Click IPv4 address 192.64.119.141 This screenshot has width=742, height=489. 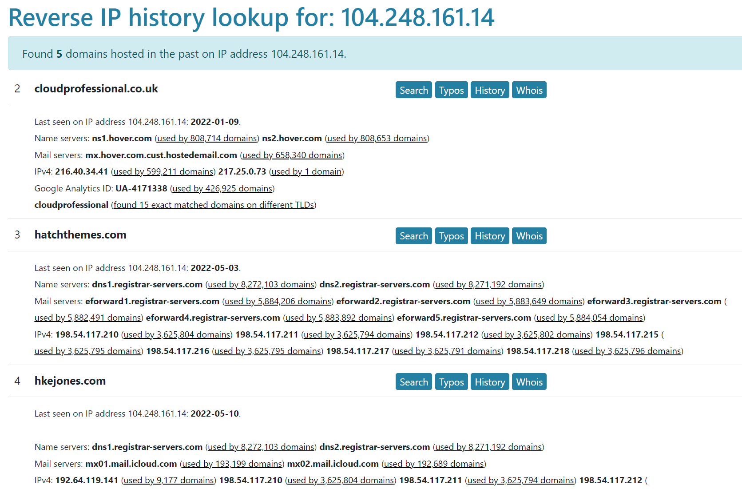click(87, 480)
